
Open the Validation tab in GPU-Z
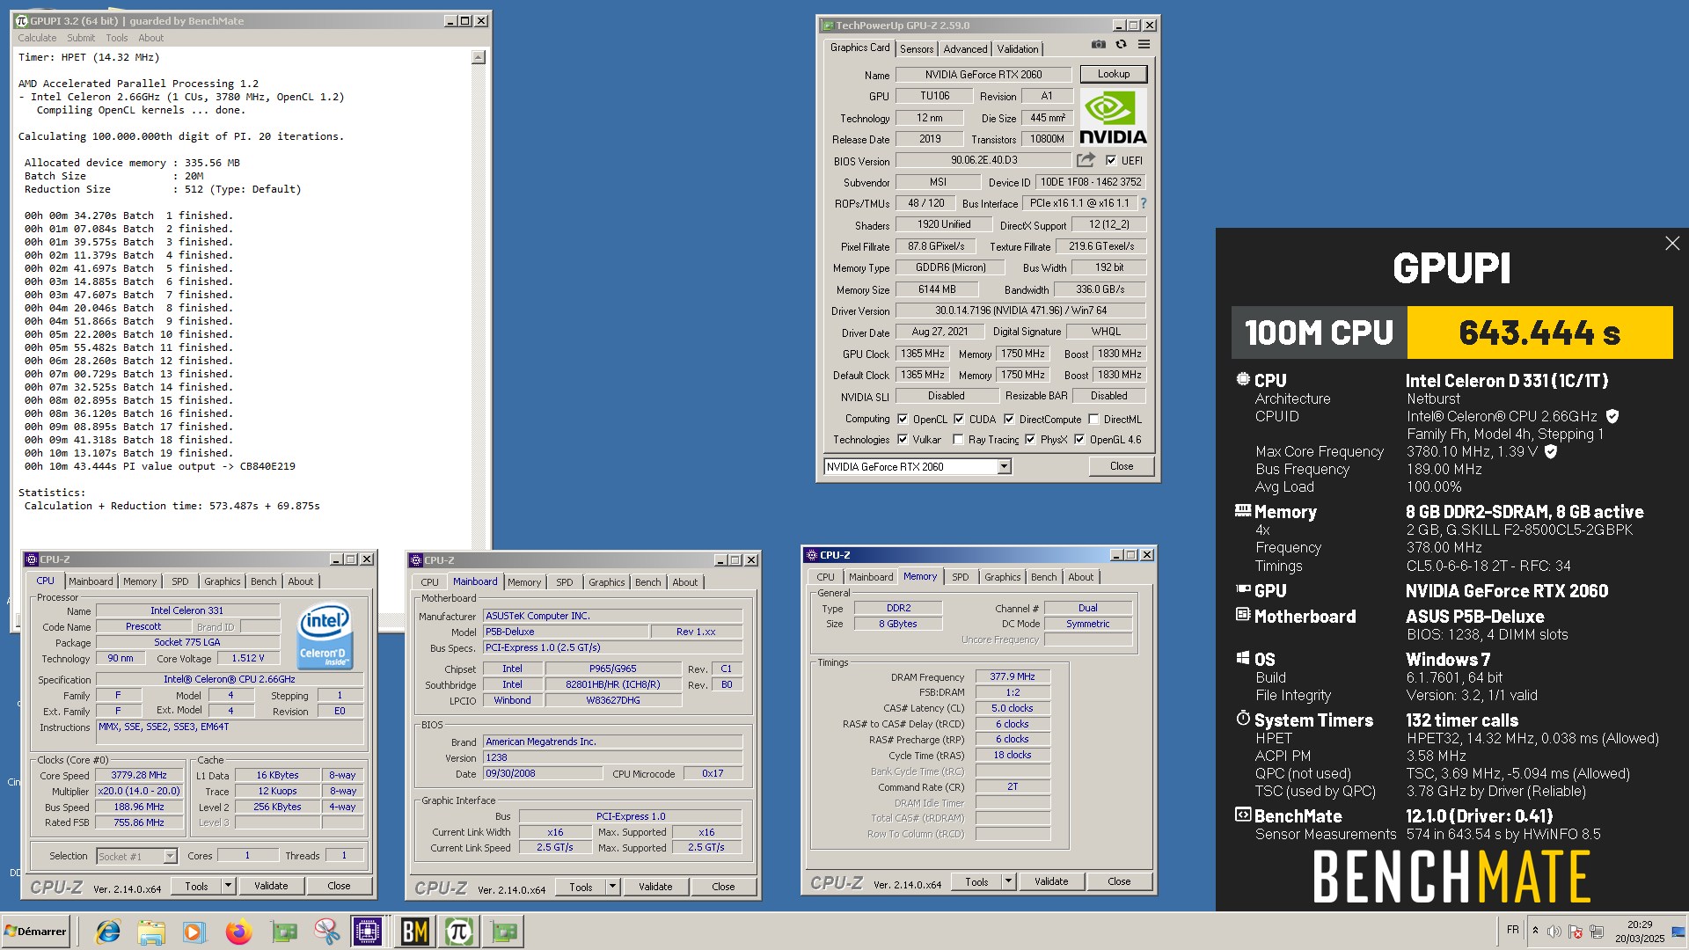(x=1018, y=49)
